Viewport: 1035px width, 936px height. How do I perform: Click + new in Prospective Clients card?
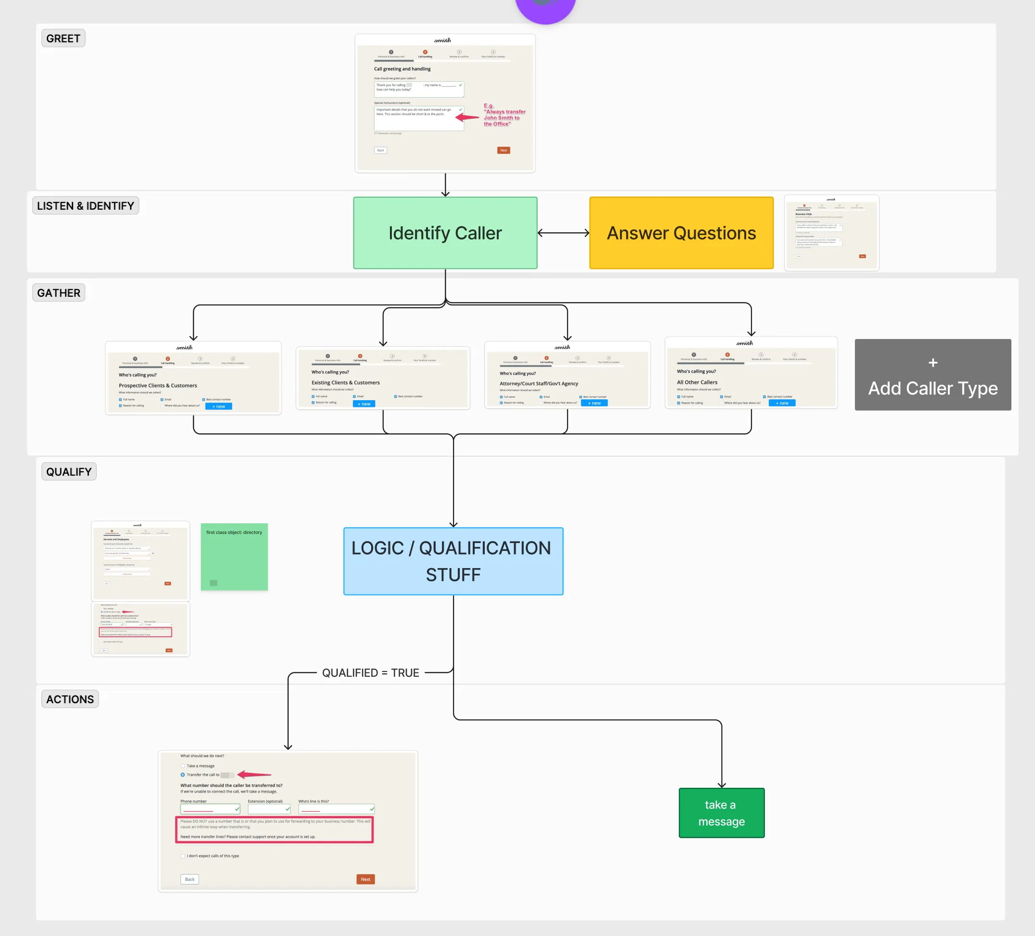pyautogui.click(x=219, y=406)
